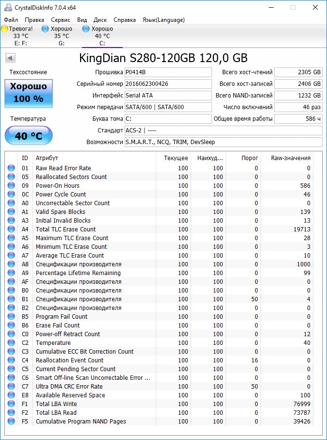The width and height of the screenshot is (327, 440).
Task: Click the Наихуд... column header
Action: pos(208,158)
